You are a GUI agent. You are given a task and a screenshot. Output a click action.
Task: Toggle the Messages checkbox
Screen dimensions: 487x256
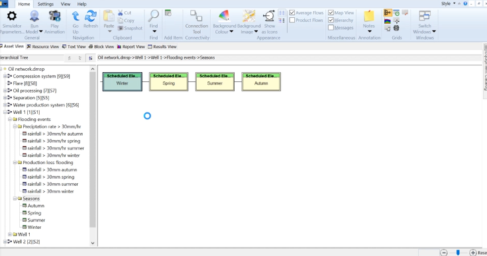tap(331, 28)
